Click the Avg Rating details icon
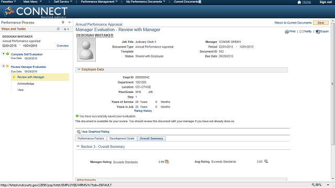This screenshot has height=188, width=335. pyautogui.click(x=266, y=161)
